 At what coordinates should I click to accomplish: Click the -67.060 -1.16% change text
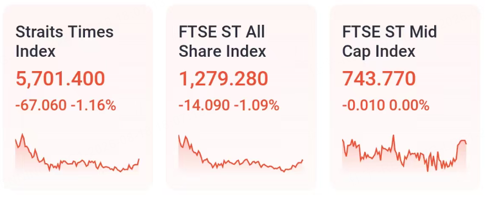(66, 106)
